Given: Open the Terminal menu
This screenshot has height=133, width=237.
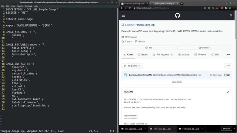Looking at the screenshot, I should click(x=29, y=6).
